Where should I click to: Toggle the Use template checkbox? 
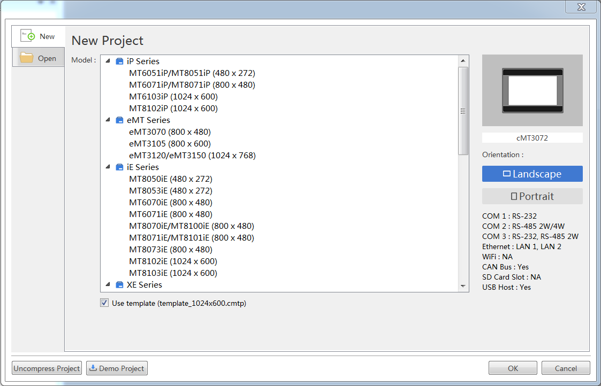click(104, 303)
